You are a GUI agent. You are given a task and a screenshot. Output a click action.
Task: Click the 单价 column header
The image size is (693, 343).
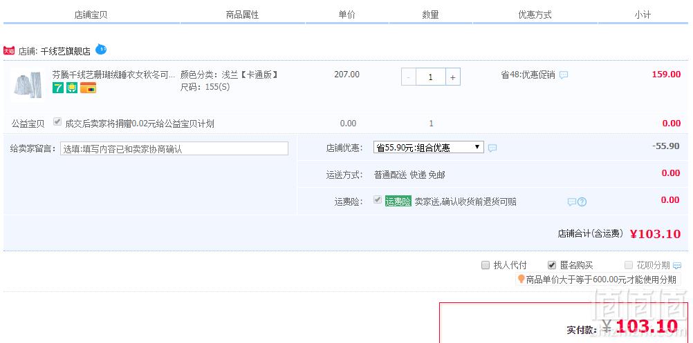click(x=347, y=14)
